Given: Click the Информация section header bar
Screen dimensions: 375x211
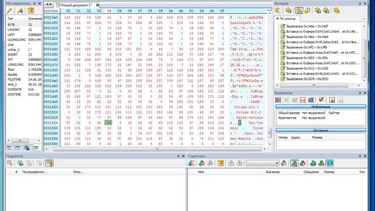Looking at the screenshot, I should (321, 107).
